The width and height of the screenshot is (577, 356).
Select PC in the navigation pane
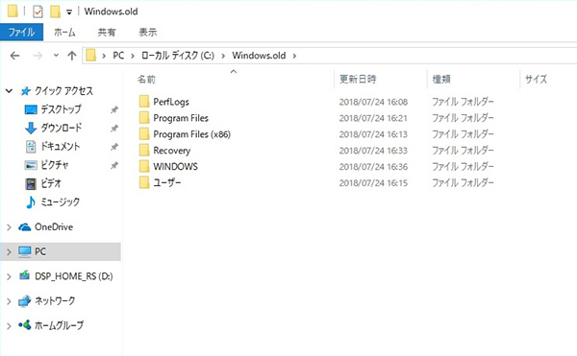[61, 251]
